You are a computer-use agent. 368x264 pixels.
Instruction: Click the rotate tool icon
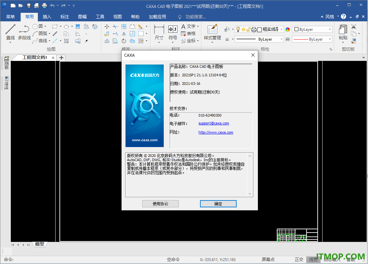[124, 41]
